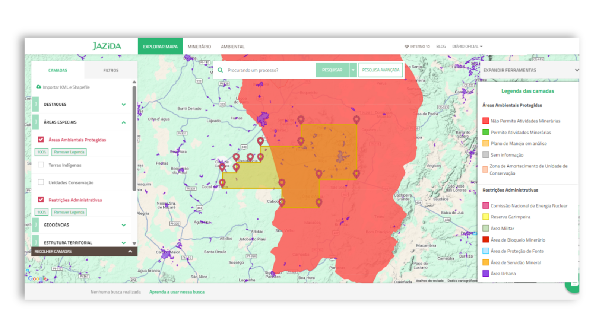Collapse the Áreas Especiais section

coord(124,122)
